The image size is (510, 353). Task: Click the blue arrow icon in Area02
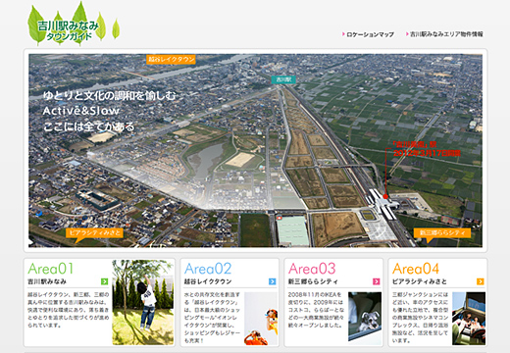pos(272,281)
